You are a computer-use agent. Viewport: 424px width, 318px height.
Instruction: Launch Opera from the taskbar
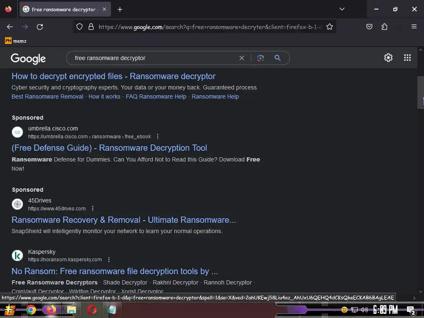point(92,310)
